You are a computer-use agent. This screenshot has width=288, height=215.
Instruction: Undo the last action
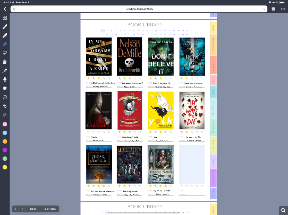pyautogui.click(x=5, y=106)
